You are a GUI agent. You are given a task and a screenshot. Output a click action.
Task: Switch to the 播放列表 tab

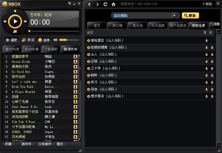click(x=12, y=49)
